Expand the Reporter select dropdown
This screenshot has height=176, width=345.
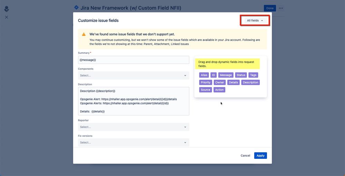coord(134,127)
